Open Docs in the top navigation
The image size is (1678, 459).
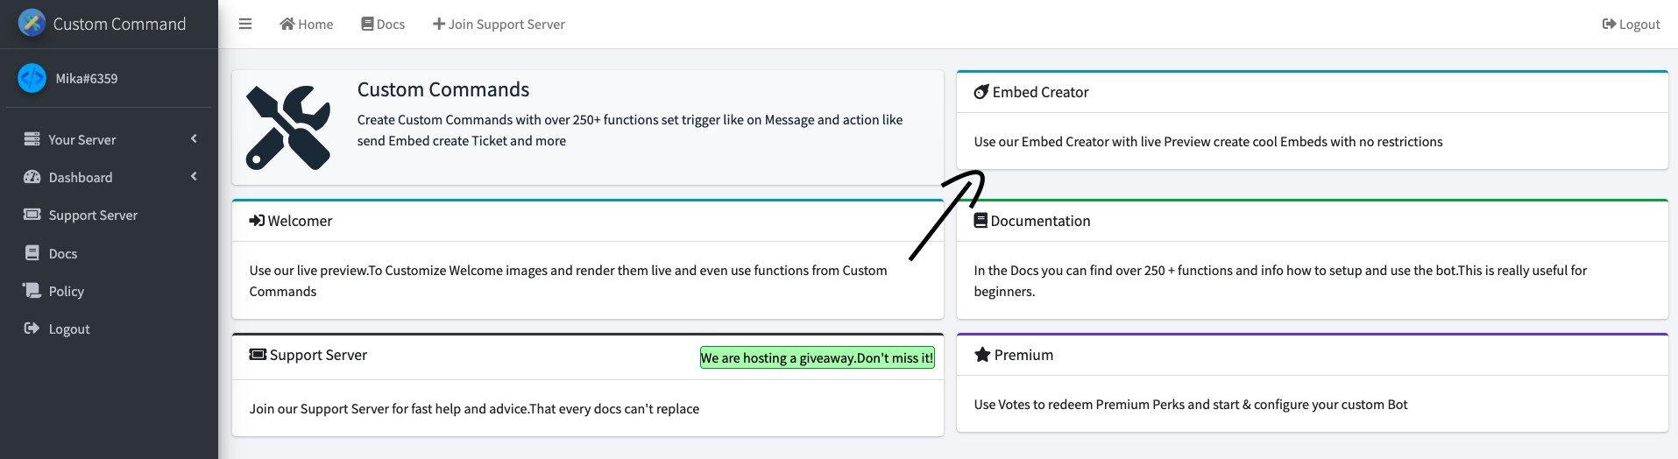[383, 24]
